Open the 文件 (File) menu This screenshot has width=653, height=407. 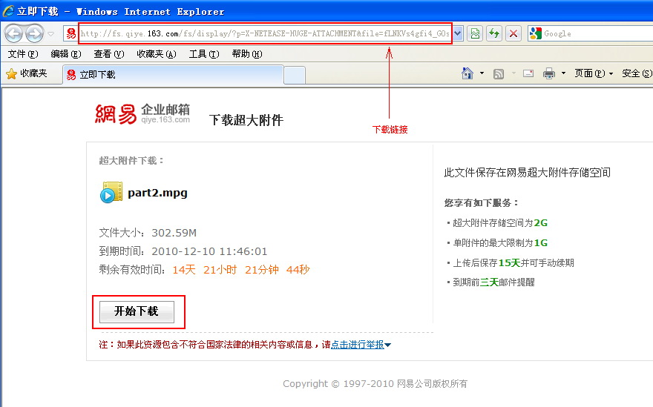click(22, 54)
